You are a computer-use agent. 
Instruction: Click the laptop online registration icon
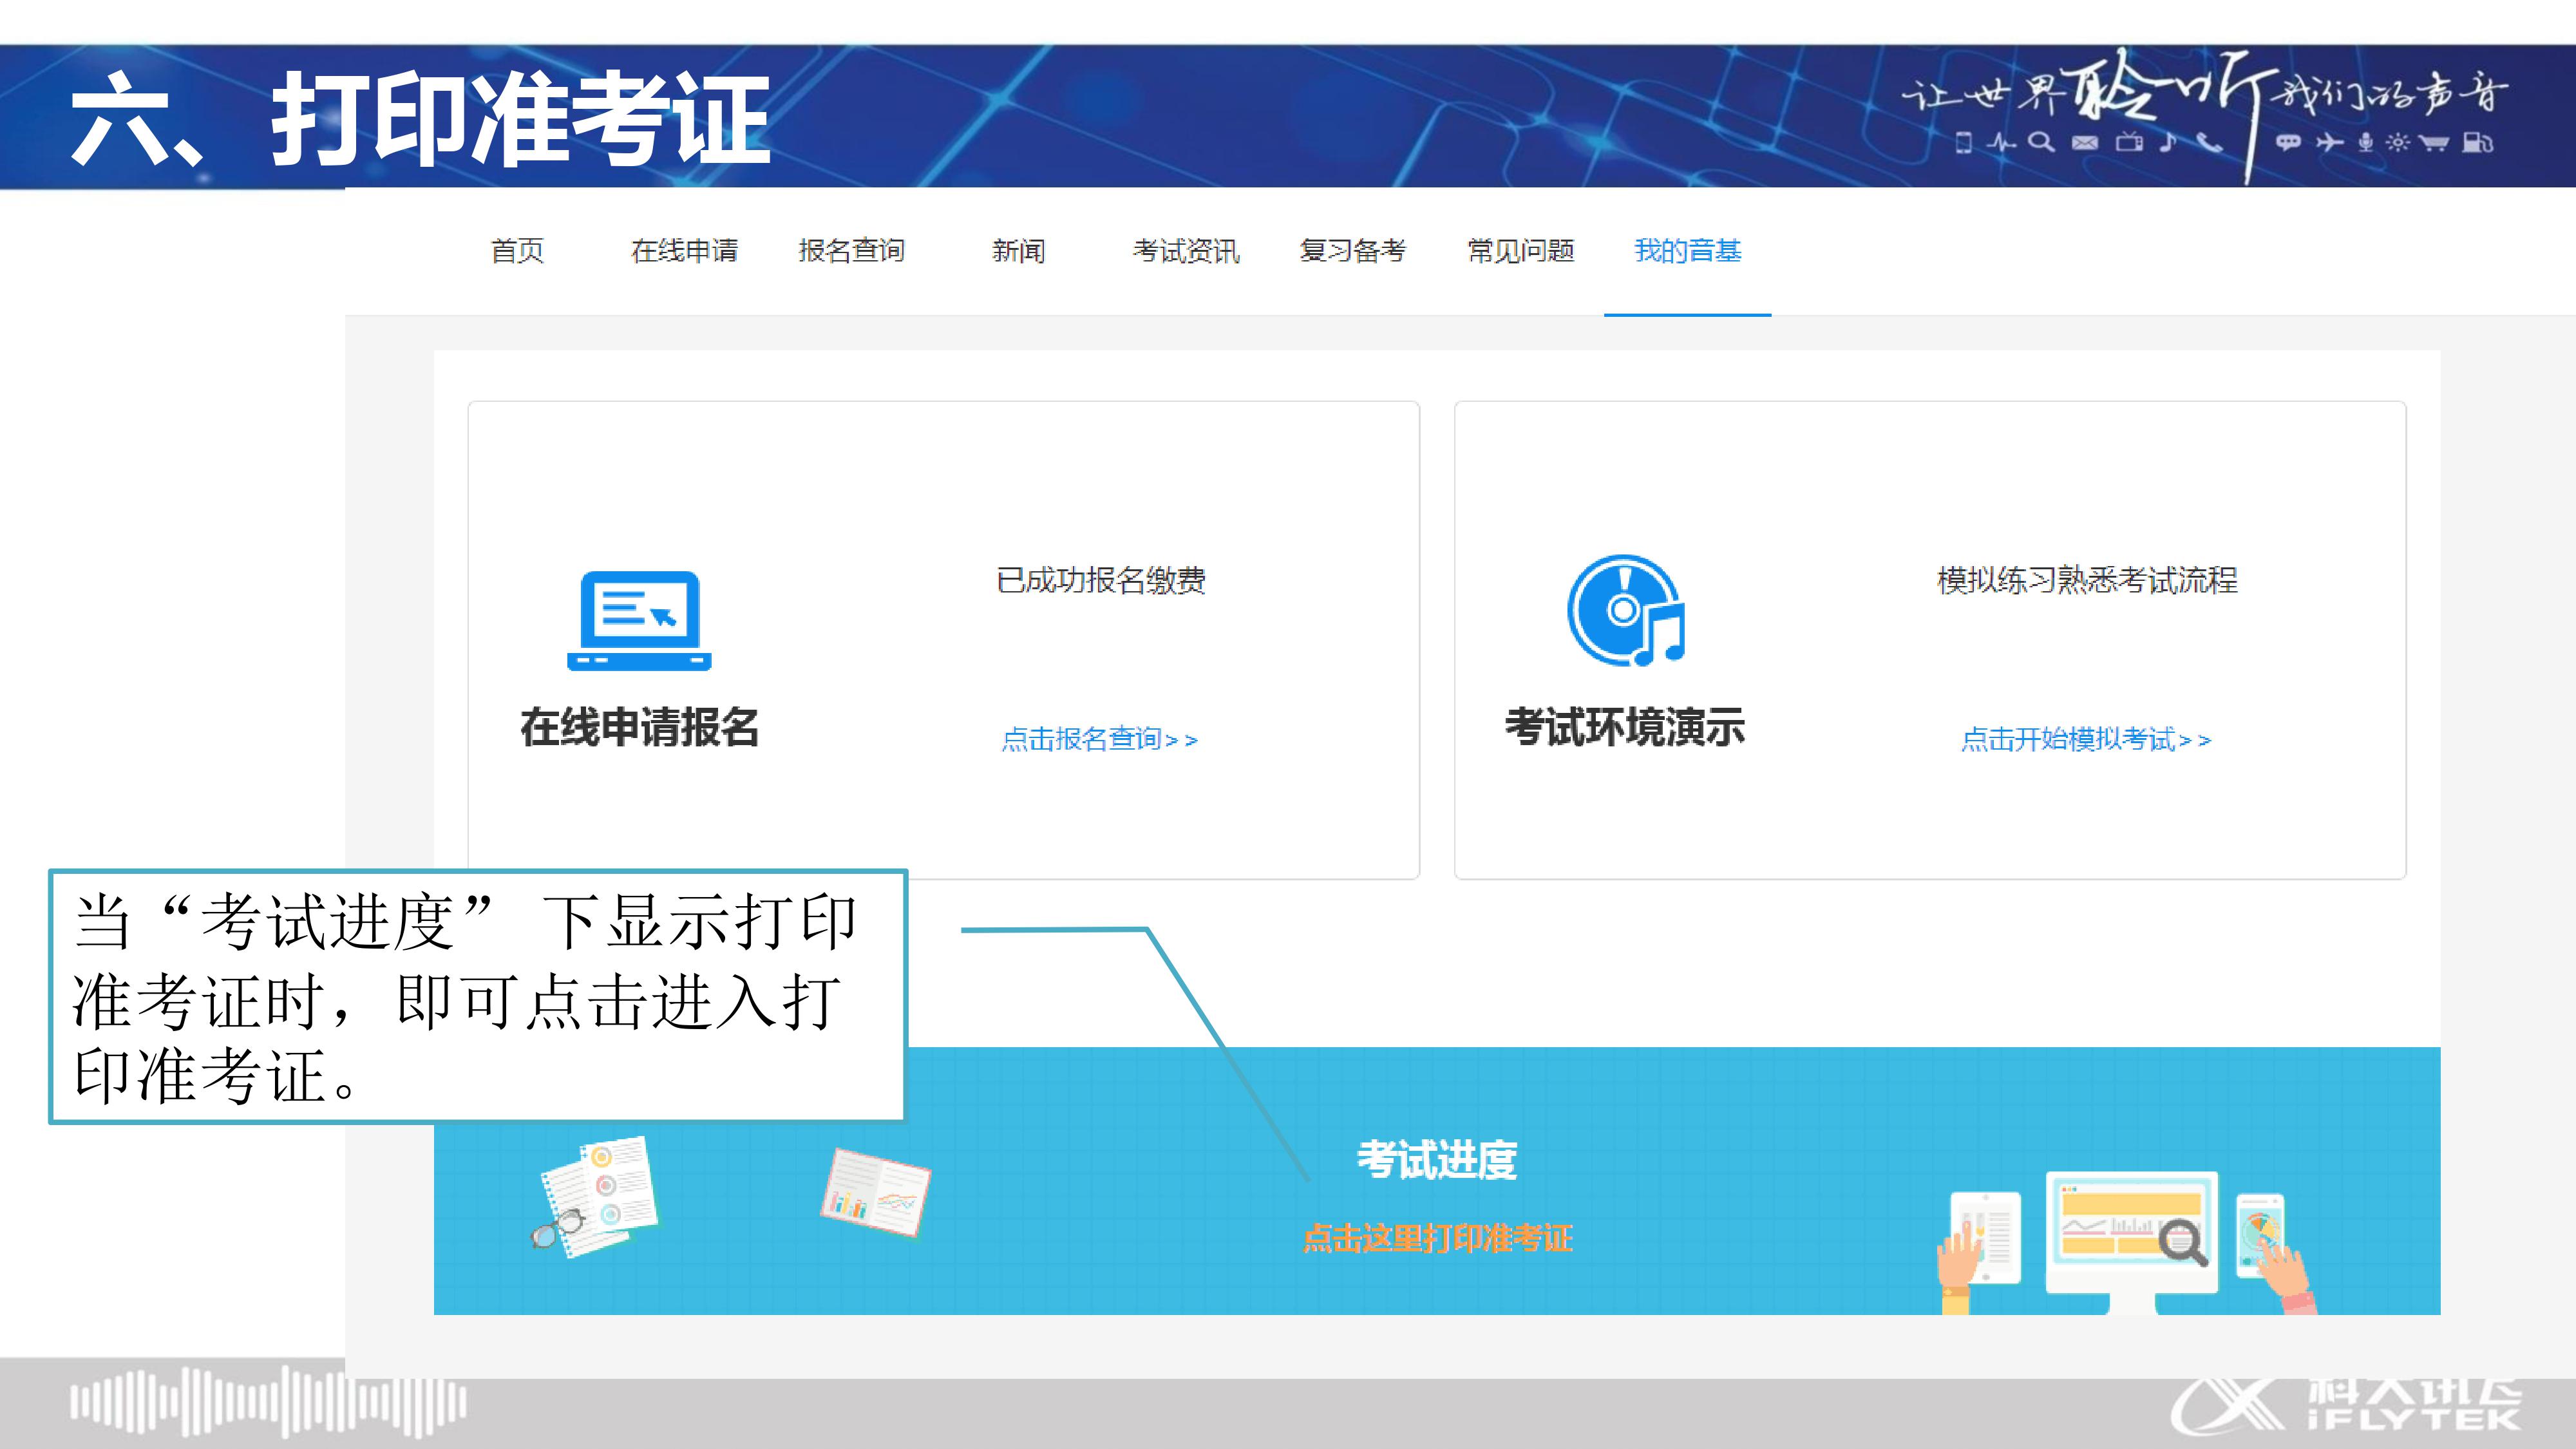point(639,620)
